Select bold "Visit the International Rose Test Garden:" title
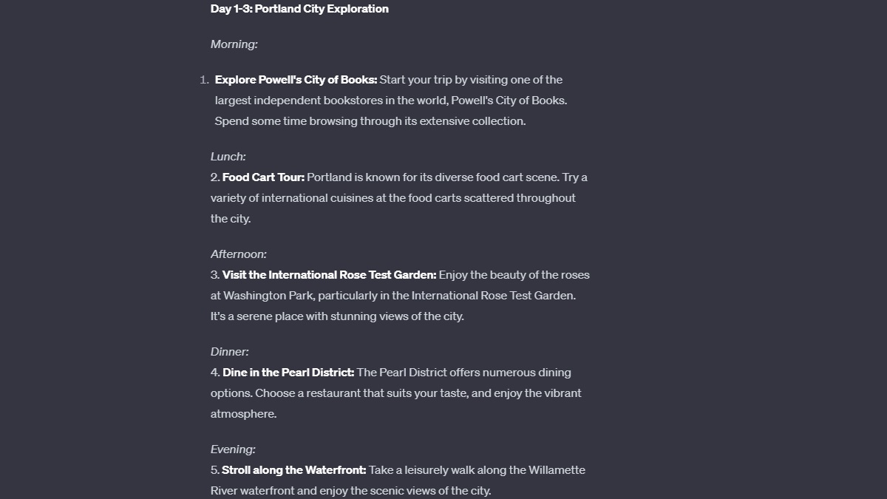The height and width of the screenshot is (499, 887). [329, 275]
